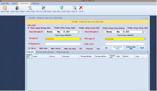Screen dimensions: 157x91
Task: Choose the Nghỉ phép radio filter
Action: pos(38,48)
